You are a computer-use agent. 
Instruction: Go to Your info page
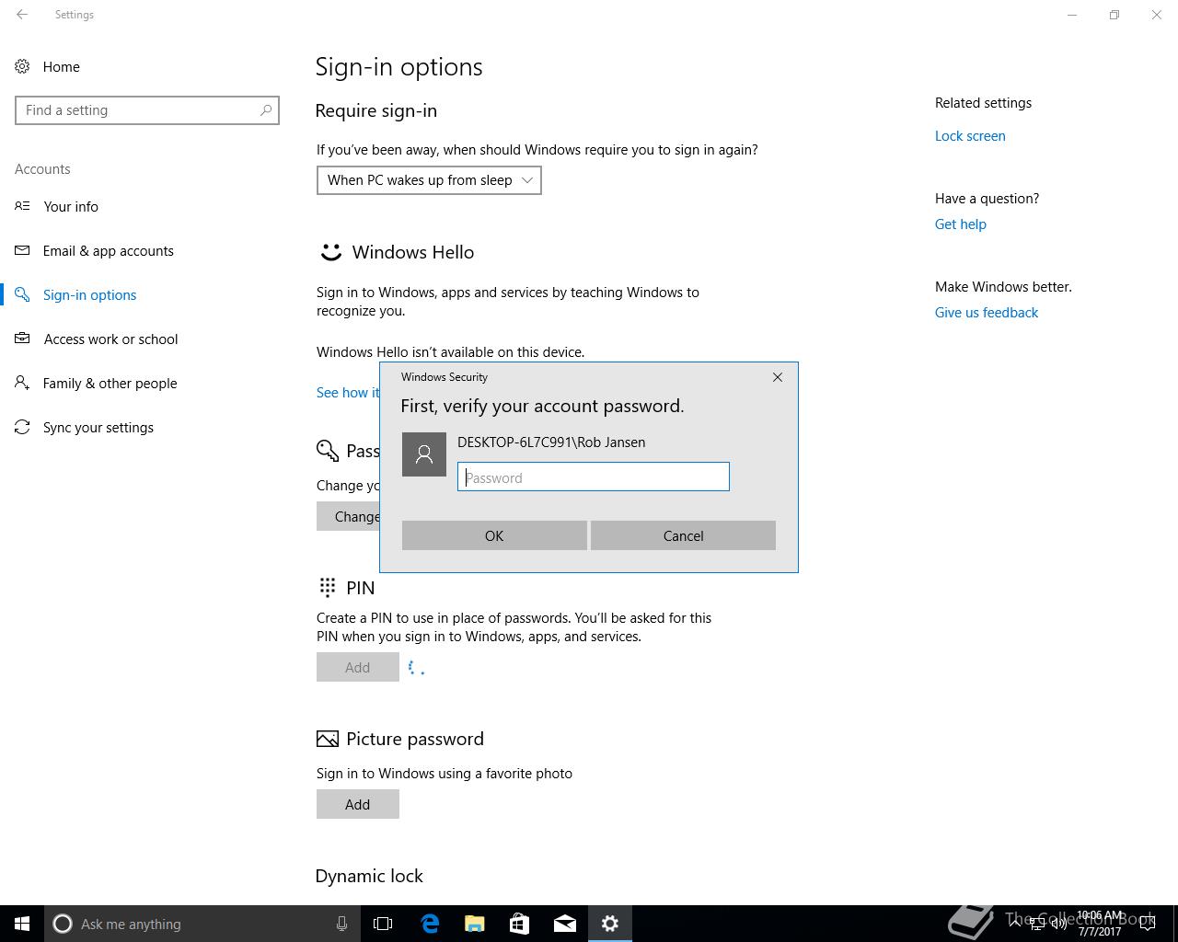pos(71,206)
